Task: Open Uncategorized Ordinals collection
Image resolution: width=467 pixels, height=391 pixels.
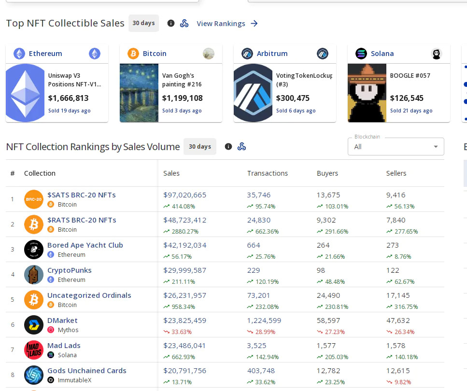Action: click(x=89, y=295)
